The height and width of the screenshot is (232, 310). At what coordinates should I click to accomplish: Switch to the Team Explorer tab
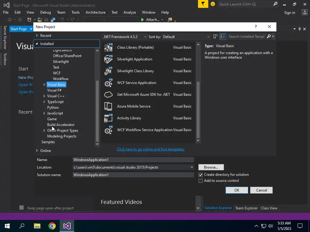coord(246,208)
